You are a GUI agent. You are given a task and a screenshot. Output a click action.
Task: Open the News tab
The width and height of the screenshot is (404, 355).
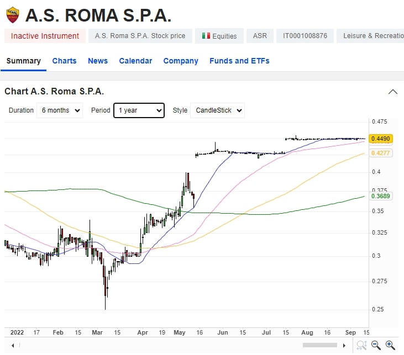click(98, 61)
